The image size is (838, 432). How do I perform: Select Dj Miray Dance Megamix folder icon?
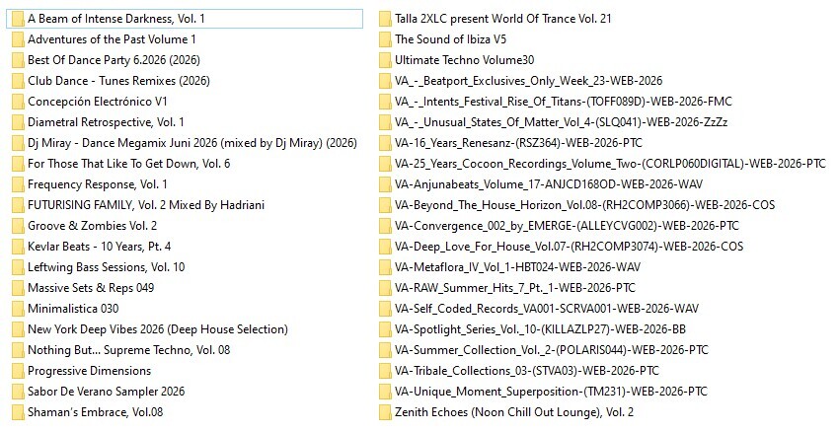[x=18, y=143]
